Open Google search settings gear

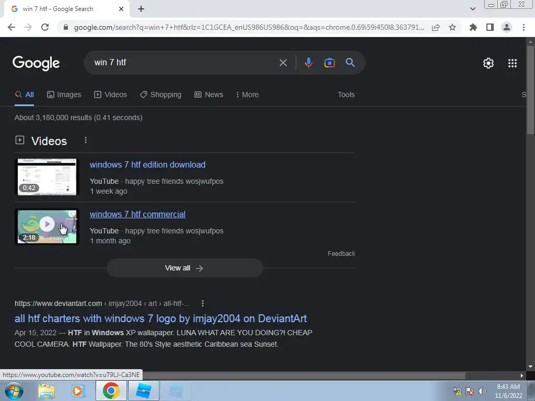pyautogui.click(x=489, y=63)
